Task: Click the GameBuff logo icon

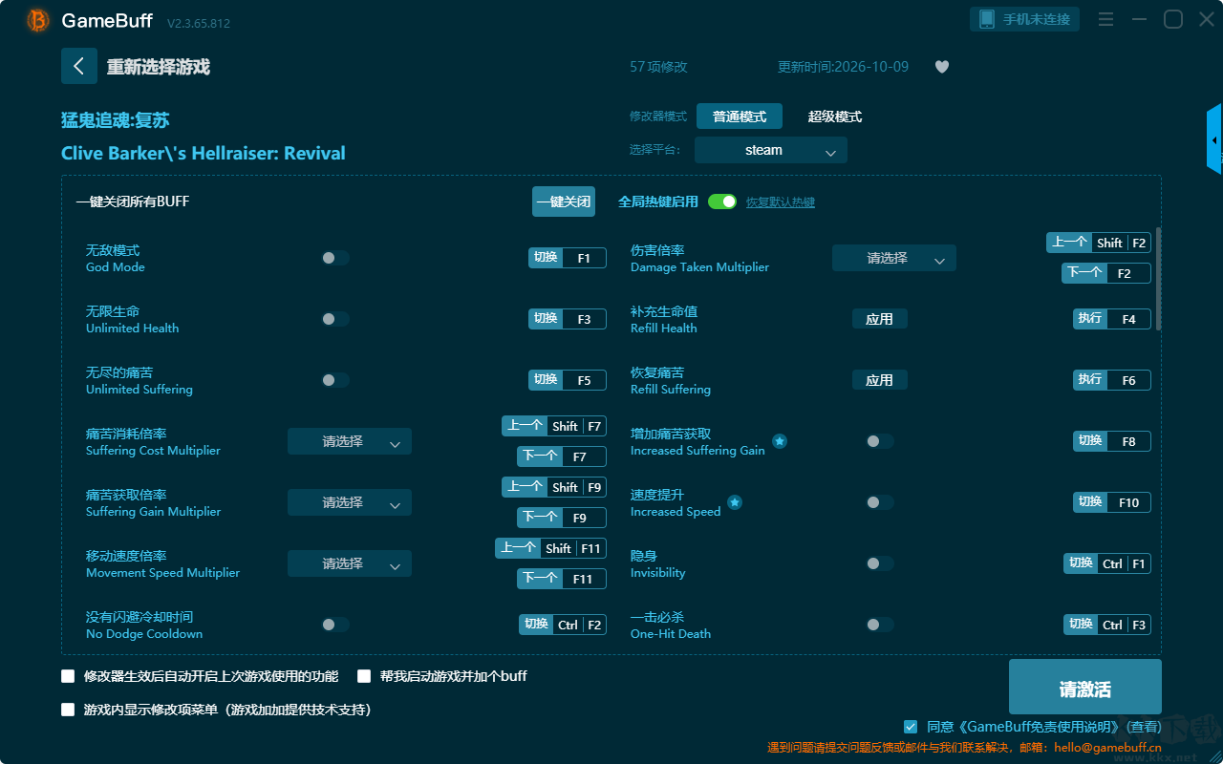Action: pyautogui.click(x=38, y=20)
